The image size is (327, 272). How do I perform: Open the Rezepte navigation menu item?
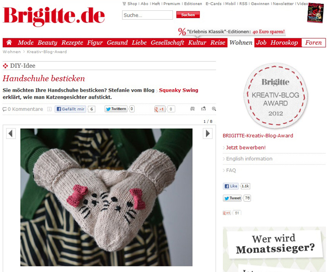click(x=72, y=43)
